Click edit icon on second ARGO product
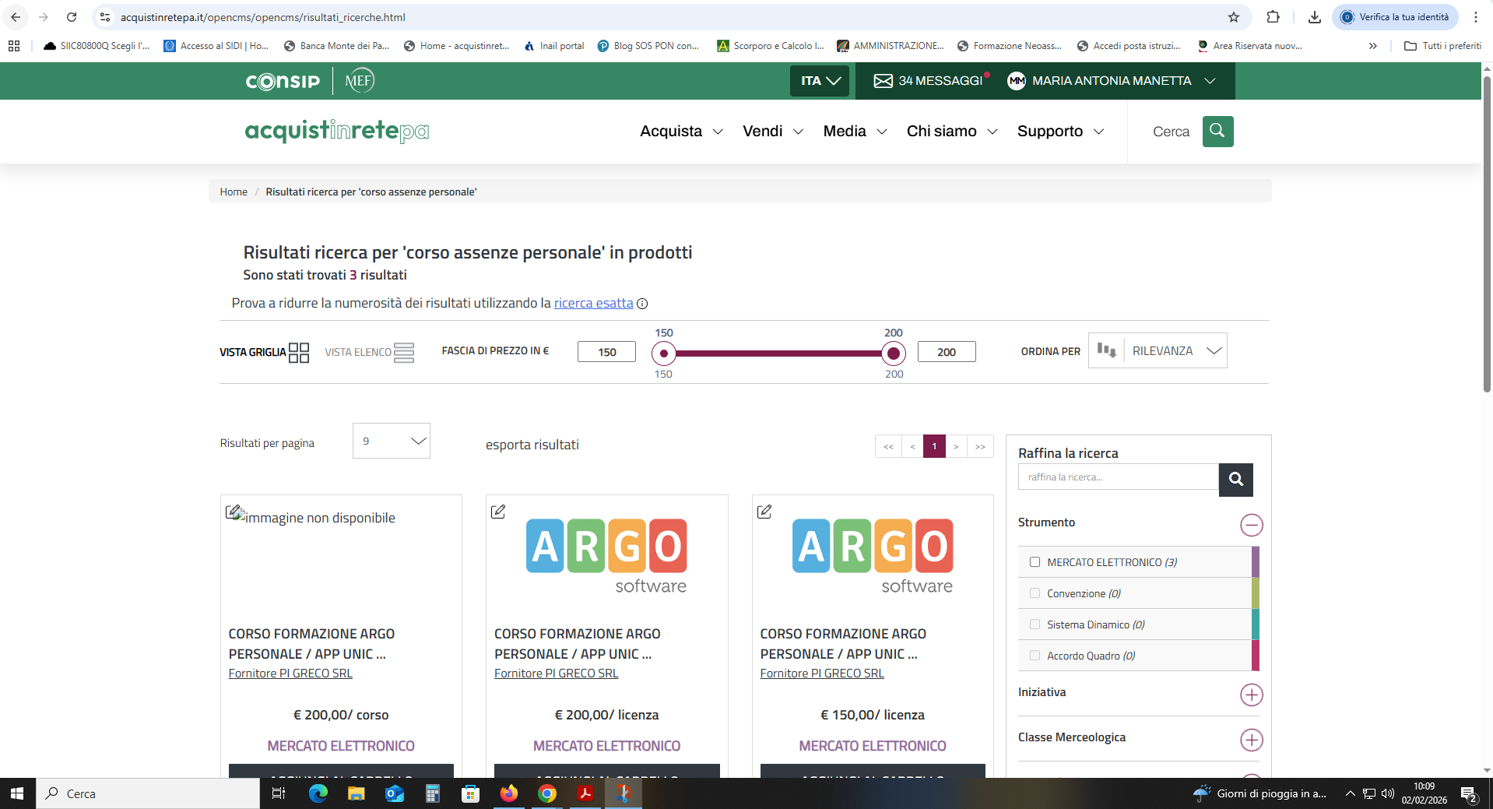 point(498,512)
